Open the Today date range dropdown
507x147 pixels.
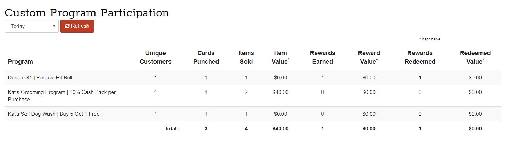31,26
